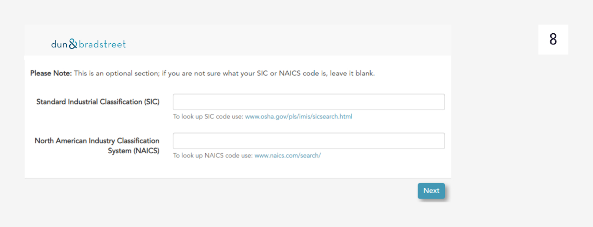
Task: Focus the Standard Industrial Classification input field
Action: tap(308, 102)
